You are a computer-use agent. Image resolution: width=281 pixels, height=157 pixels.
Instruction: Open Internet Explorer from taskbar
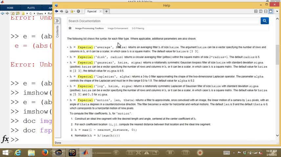18,152
